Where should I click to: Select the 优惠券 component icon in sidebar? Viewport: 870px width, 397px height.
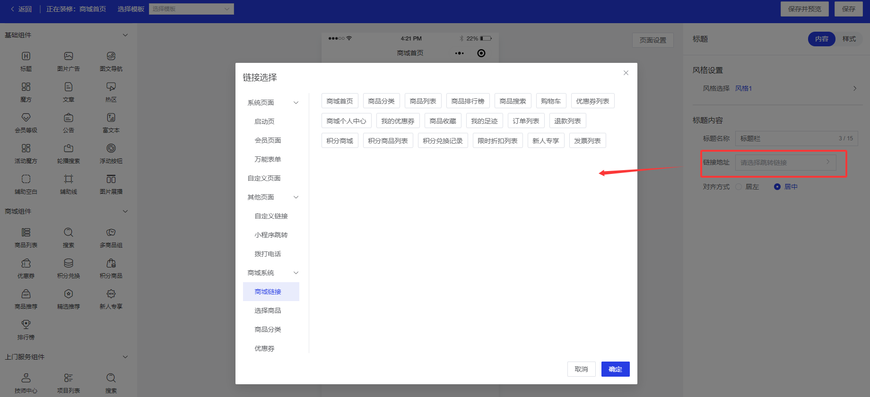[26, 263]
